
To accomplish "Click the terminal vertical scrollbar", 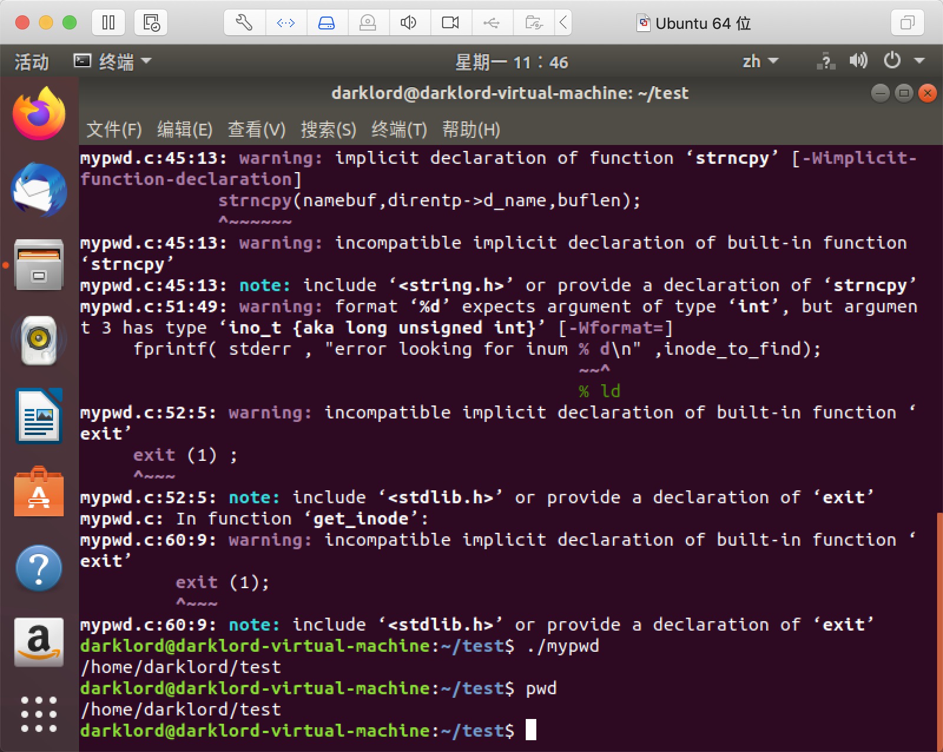I will coord(939,631).
